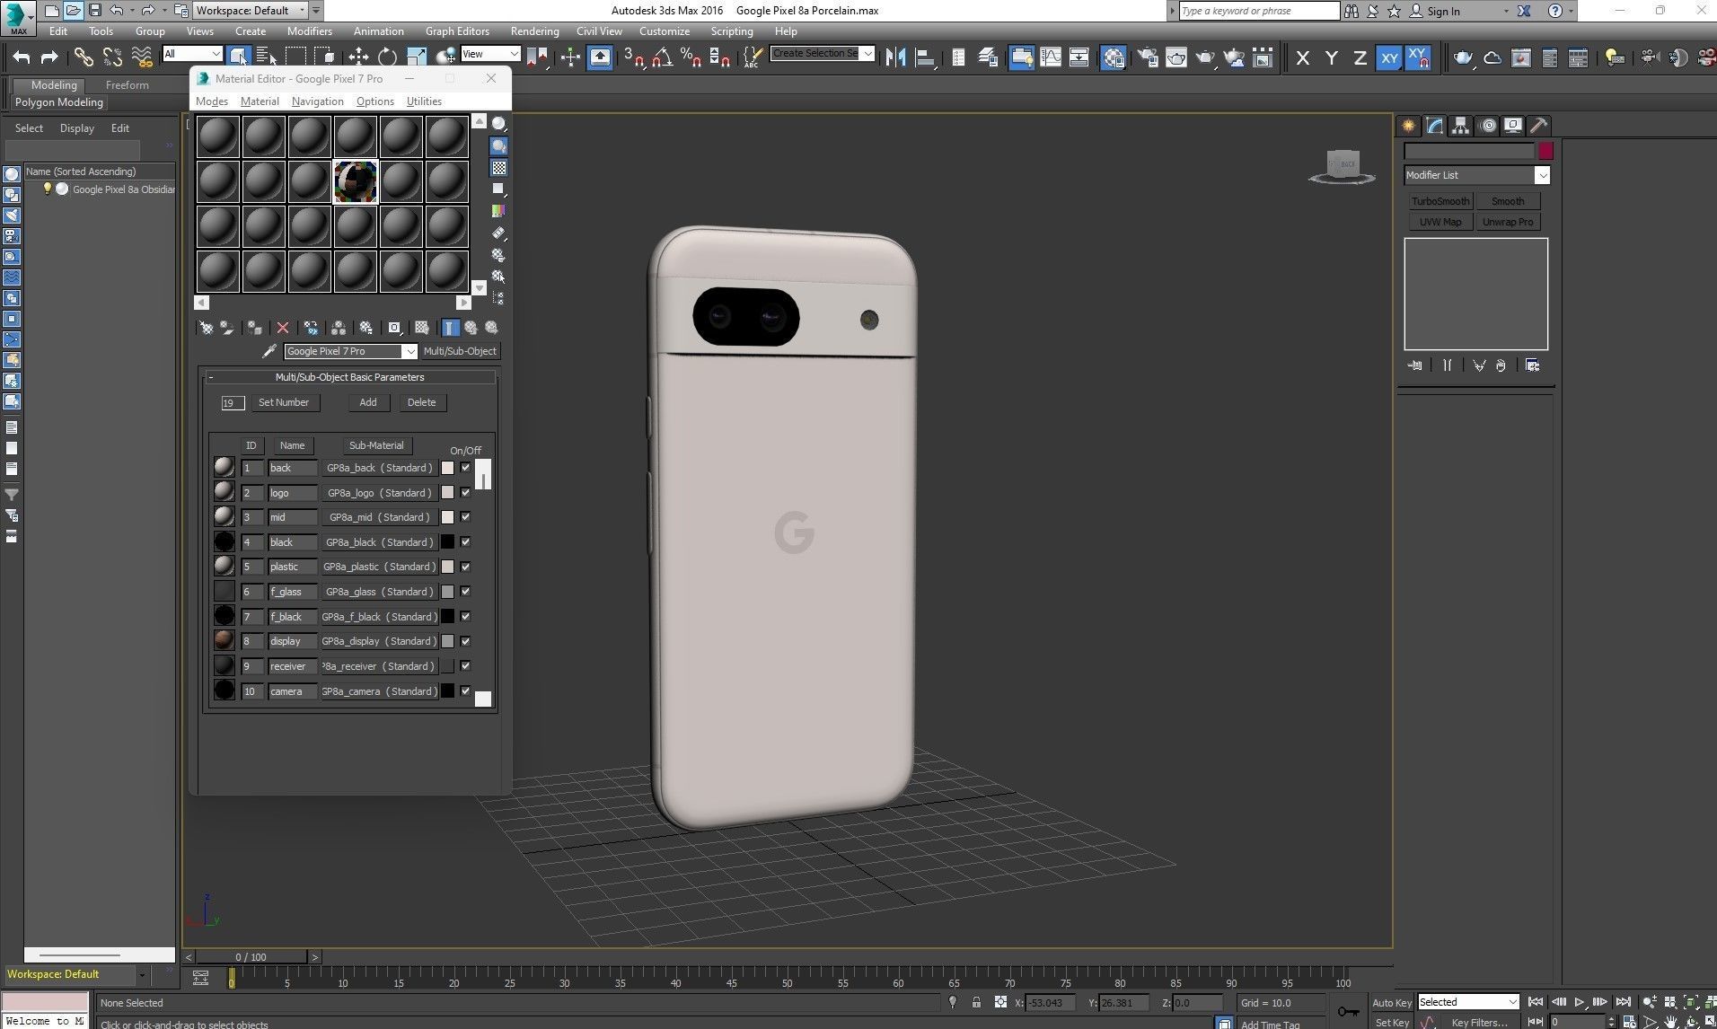
Task: Open the Workspace: Default dropdown in title bar
Action: [x=251, y=11]
